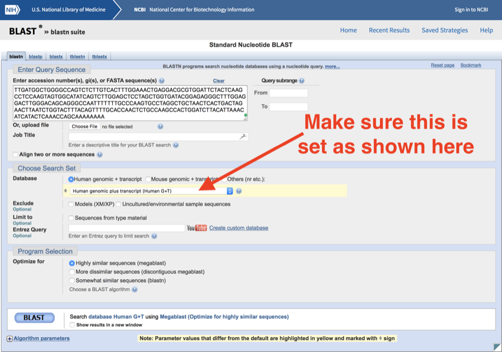502x352 pixels.
Task: Click the help icon after Align two sequences
Action: click(99, 155)
